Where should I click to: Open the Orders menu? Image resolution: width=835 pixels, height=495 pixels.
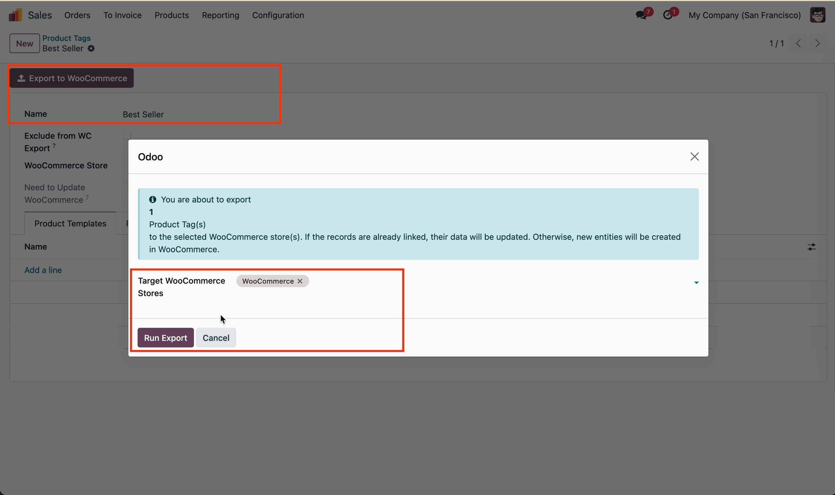click(x=77, y=15)
